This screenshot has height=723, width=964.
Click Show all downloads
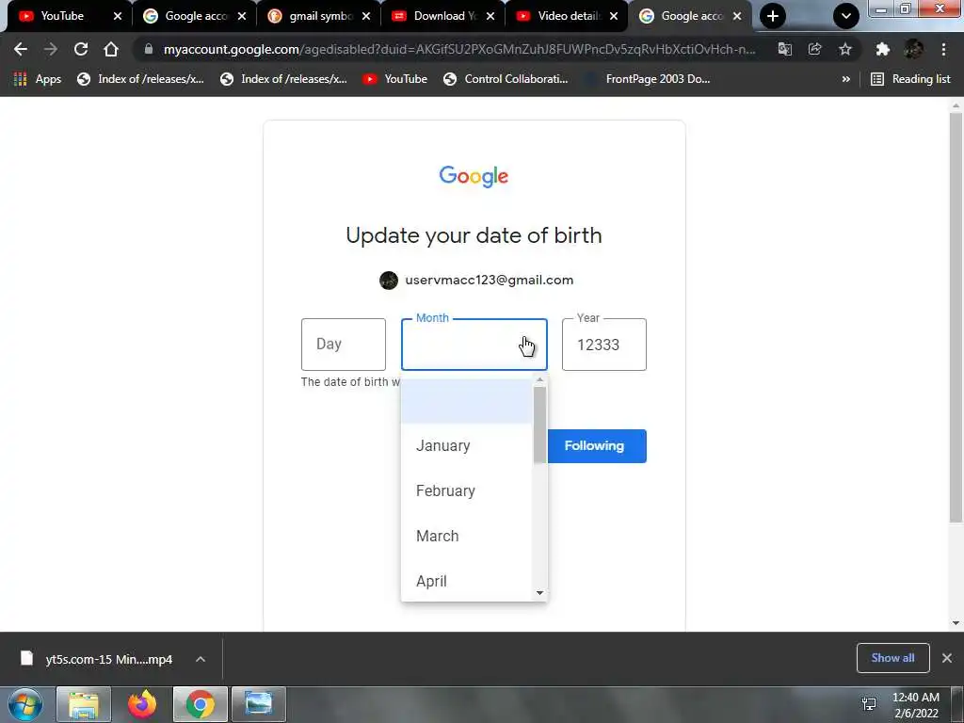pos(892,658)
